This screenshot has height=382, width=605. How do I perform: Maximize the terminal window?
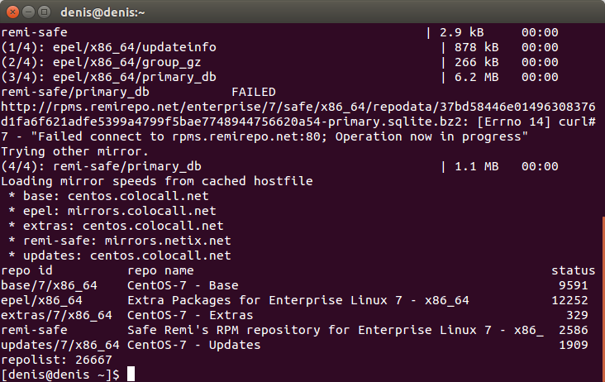tap(45, 12)
